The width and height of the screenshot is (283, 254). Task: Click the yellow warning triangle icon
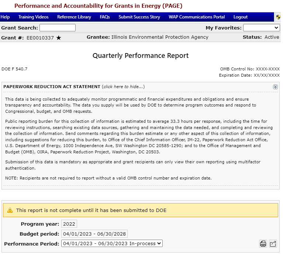click(10, 210)
